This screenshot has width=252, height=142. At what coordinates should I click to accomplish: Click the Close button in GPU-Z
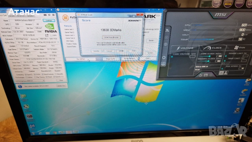(61, 80)
